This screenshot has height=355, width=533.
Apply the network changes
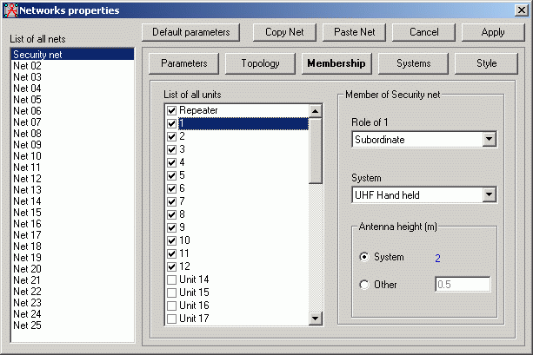pyautogui.click(x=494, y=32)
